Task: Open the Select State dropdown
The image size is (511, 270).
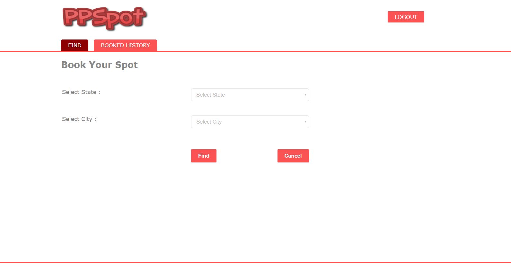Action: 250,95
